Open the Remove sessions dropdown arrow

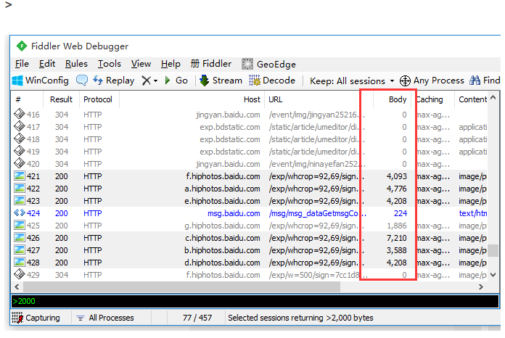[x=155, y=81]
